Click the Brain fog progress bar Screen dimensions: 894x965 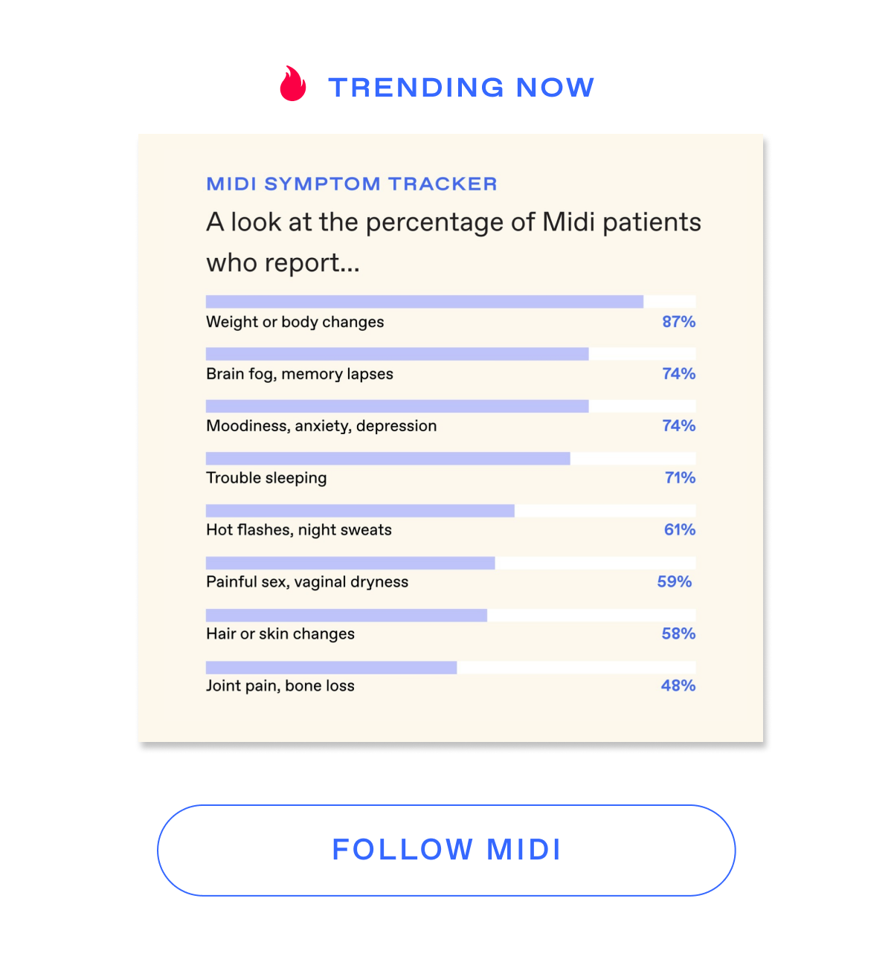[x=451, y=354]
